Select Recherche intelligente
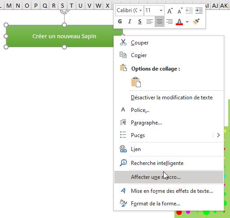This screenshot has height=218, width=230. pyautogui.click(x=169, y=163)
